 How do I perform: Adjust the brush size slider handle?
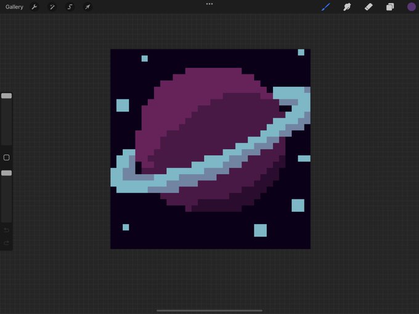pyautogui.click(x=6, y=96)
